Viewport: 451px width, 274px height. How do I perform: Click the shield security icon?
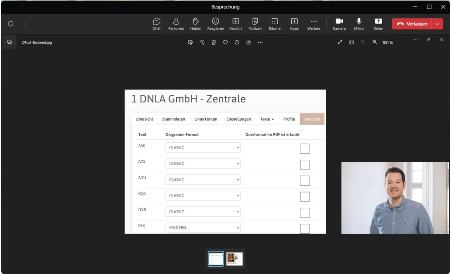pos(11,24)
